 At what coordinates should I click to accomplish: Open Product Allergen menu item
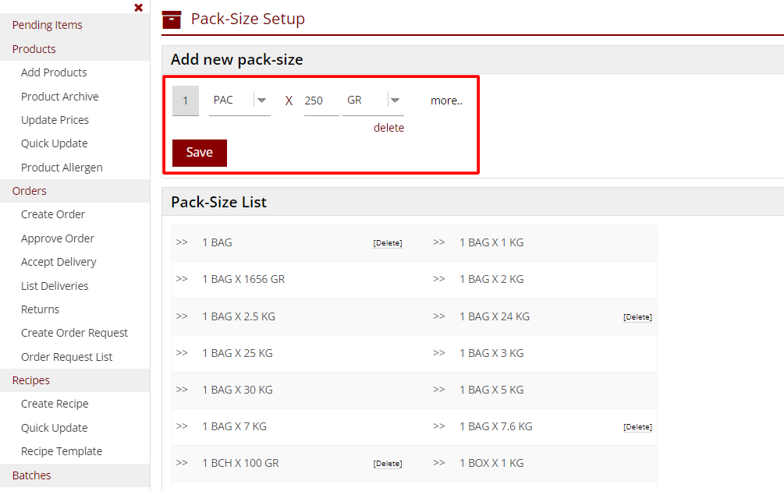coord(62,168)
